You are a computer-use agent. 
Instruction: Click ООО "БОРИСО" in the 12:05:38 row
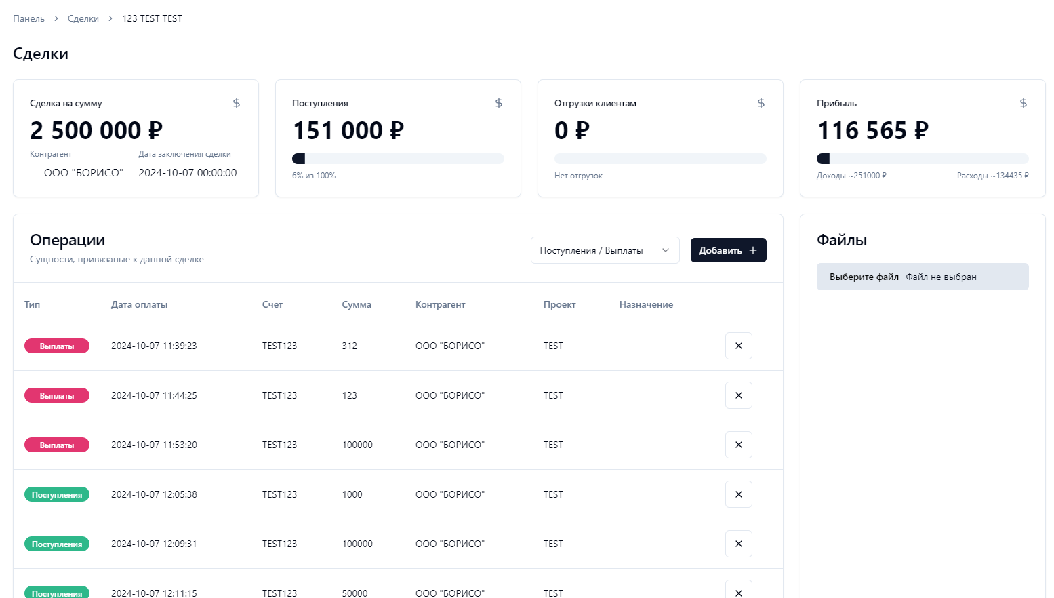450,494
